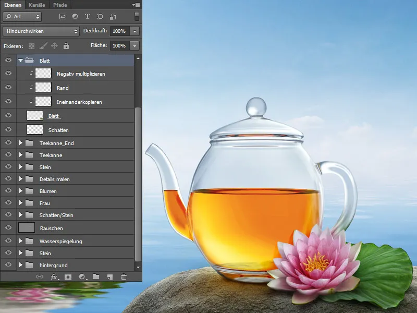Select the Ineinanderkopieren layer name
Screen dimensions: 417x313
point(79,102)
